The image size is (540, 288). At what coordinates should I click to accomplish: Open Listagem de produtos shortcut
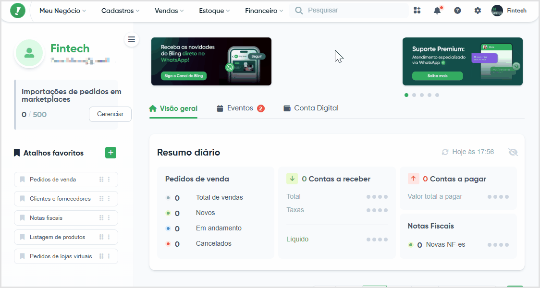coord(66,237)
